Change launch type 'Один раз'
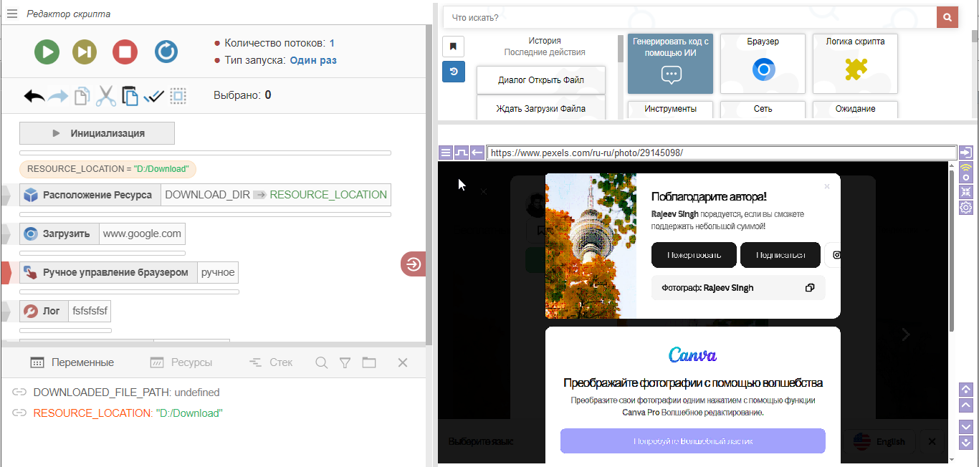This screenshot has width=979, height=467. tap(312, 60)
